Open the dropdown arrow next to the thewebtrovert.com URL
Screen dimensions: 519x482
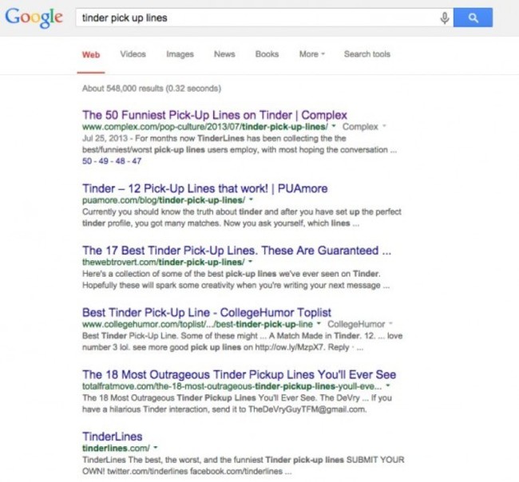click(x=250, y=261)
